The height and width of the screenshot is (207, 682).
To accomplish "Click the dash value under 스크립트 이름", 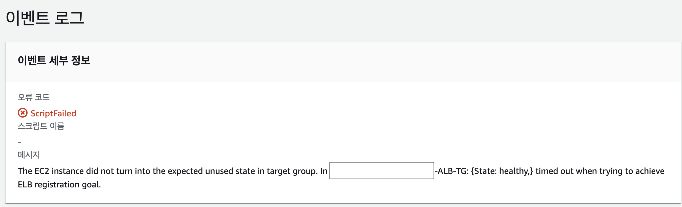I will (19, 142).
